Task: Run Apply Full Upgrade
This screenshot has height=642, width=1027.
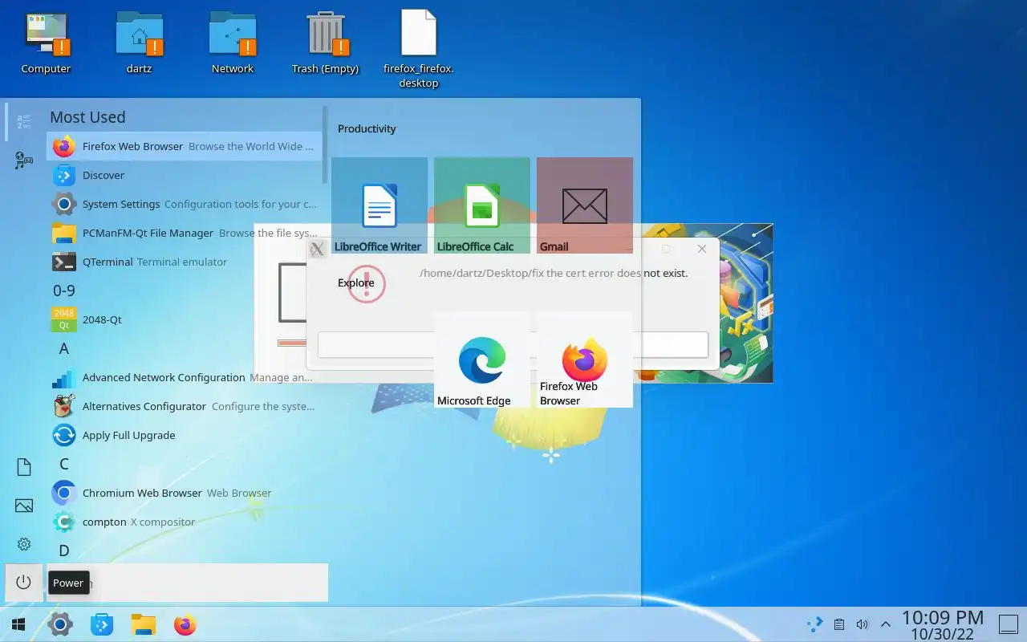Action: point(185,435)
